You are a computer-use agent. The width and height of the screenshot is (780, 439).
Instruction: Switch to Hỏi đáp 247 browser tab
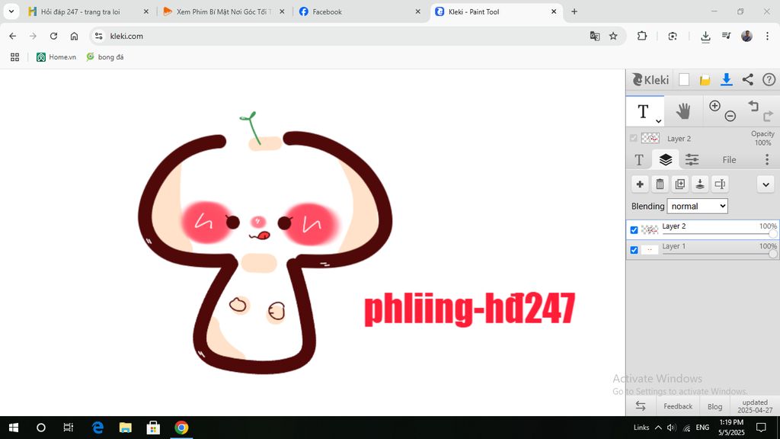pyautogui.click(x=90, y=11)
